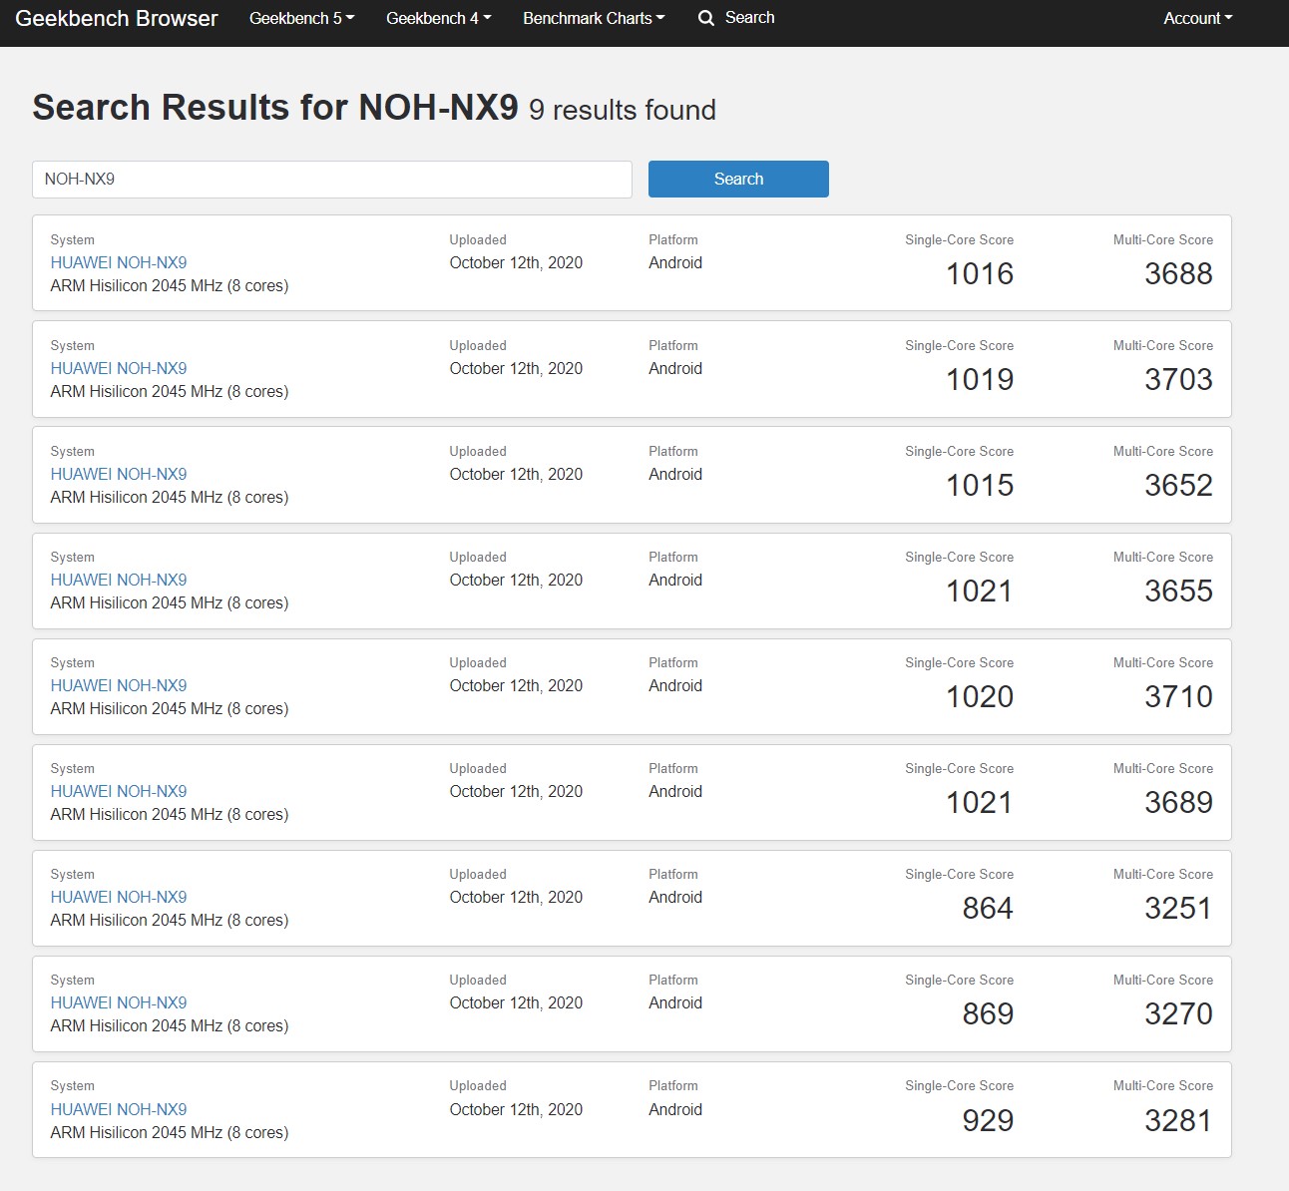Image resolution: width=1289 pixels, height=1191 pixels.
Task: Open HUAWEI NOH-NX9 result scoring 929
Action: click(119, 1109)
